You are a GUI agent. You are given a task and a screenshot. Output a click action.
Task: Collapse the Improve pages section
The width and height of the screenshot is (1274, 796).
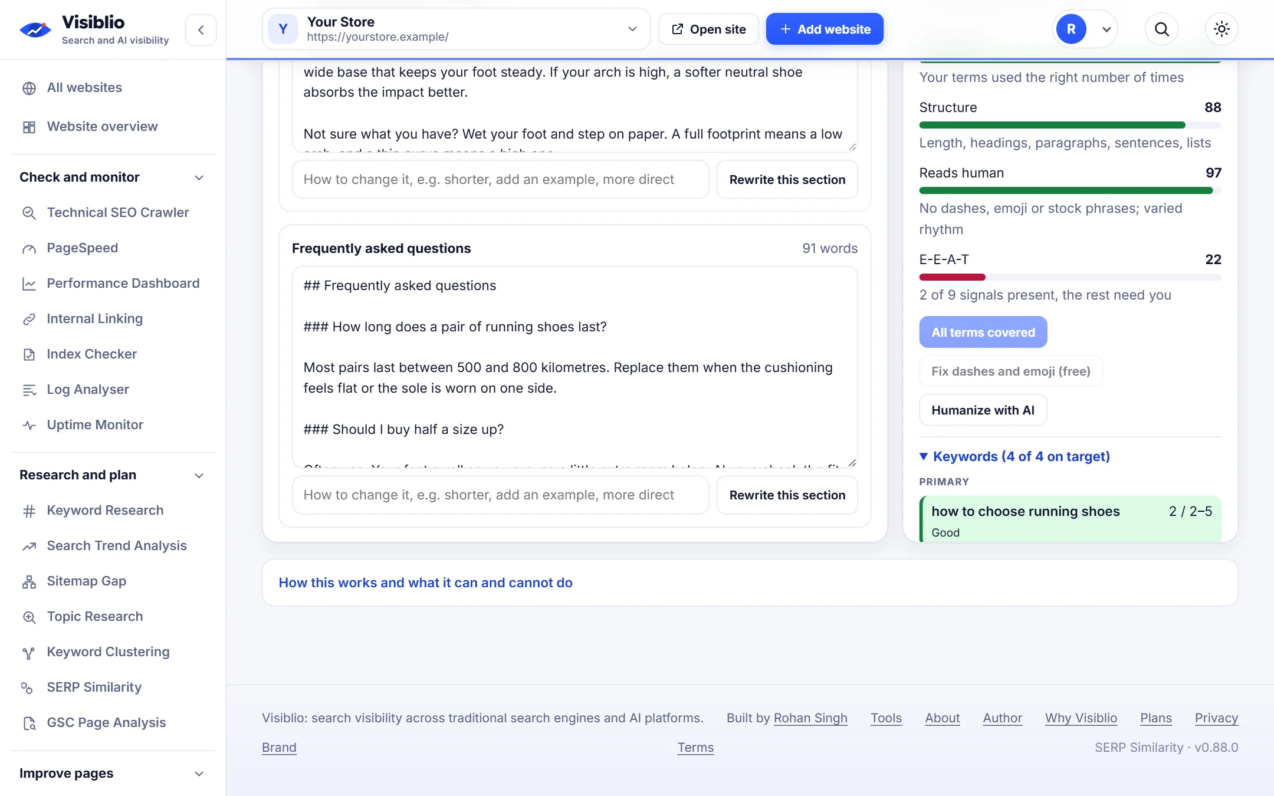click(113, 773)
